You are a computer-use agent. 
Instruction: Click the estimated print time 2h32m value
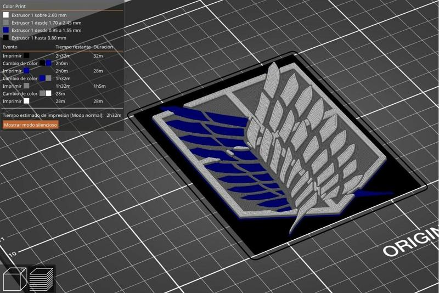pyautogui.click(x=114, y=116)
